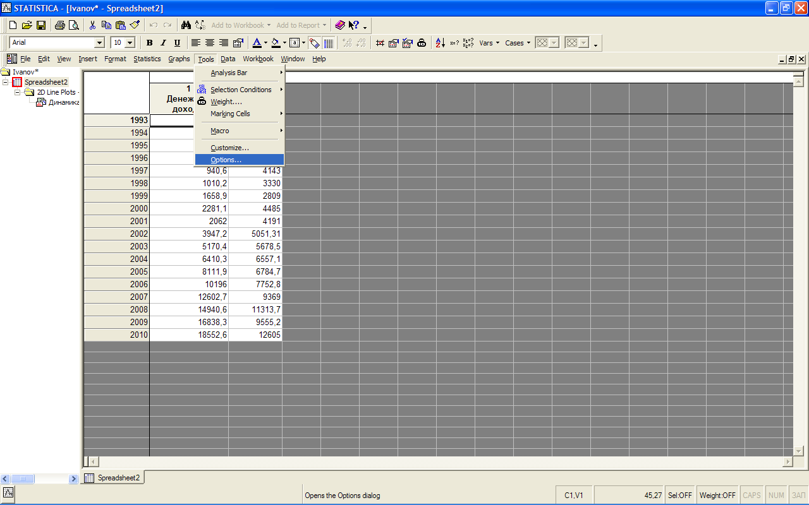
Task: Toggle Italic formatting
Action: pyautogui.click(x=163, y=43)
